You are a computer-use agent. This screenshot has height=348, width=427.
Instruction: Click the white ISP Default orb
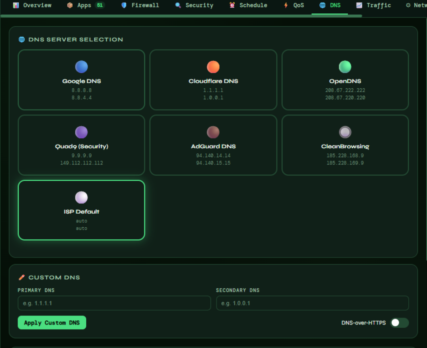81,197
